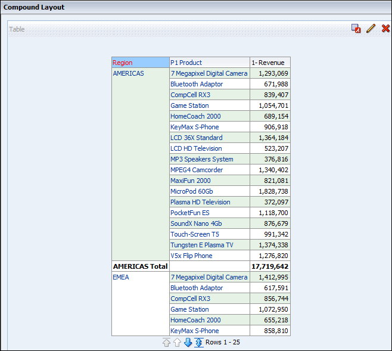The width and height of the screenshot is (392, 351).
Task: Open EMEA KeyMax S-Phone link
Action: tap(194, 331)
